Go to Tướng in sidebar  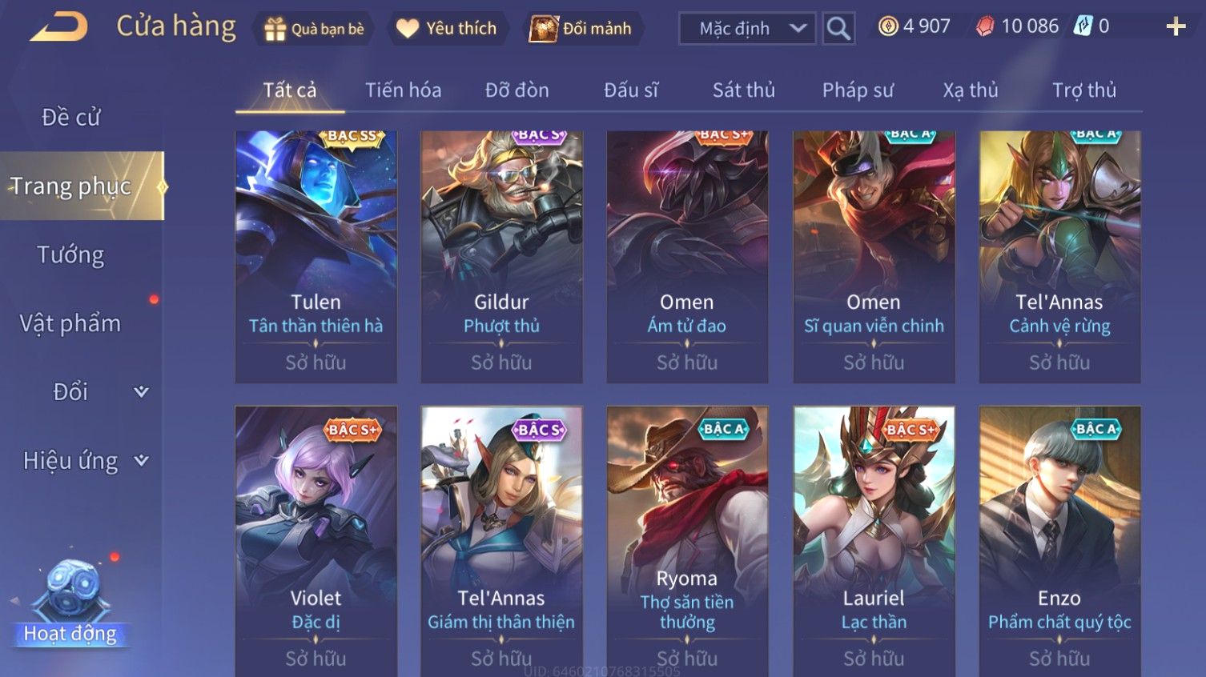point(70,255)
